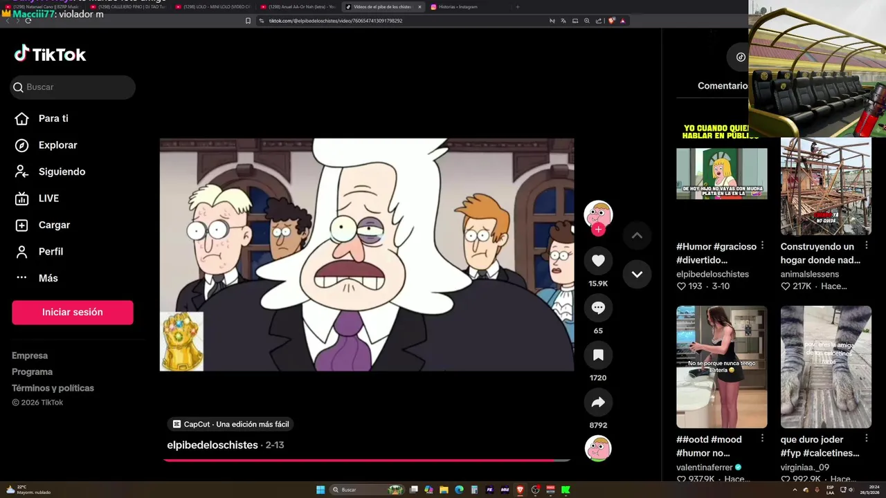The height and width of the screenshot is (498, 886).
Task: Go to next video with down chevron
Action: (x=637, y=275)
